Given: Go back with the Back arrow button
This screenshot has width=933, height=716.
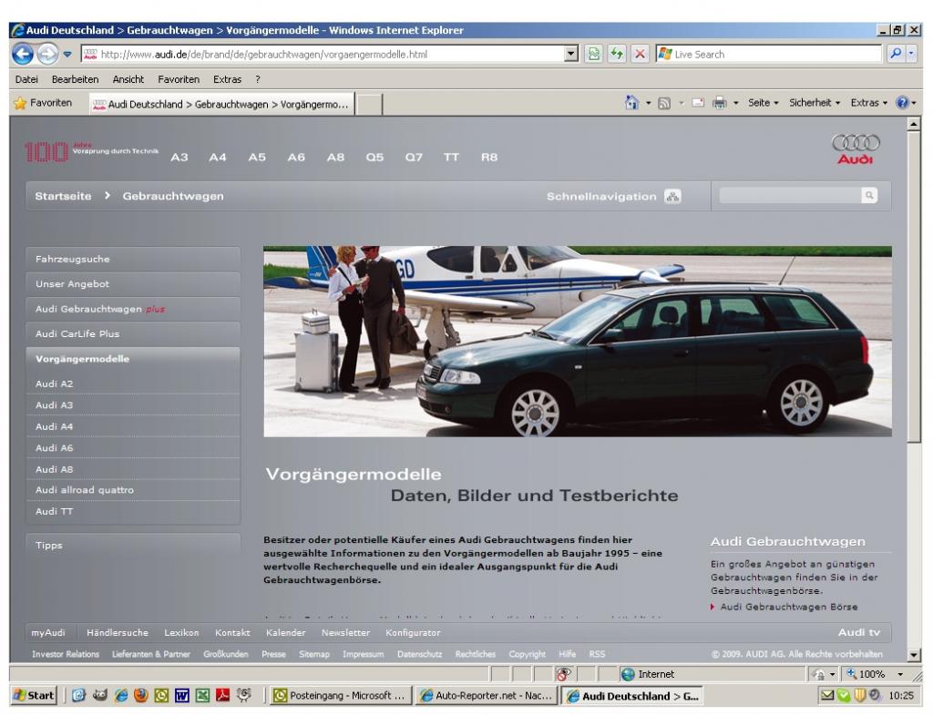Looking at the screenshot, I should (x=23, y=54).
